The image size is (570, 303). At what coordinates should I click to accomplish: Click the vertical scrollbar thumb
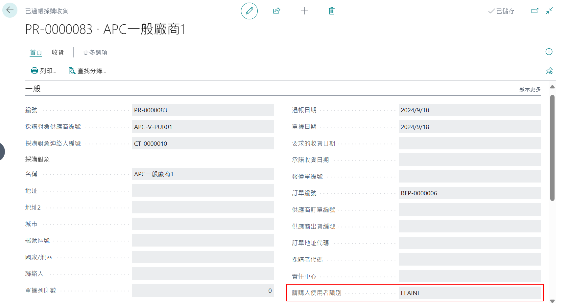tap(552, 148)
